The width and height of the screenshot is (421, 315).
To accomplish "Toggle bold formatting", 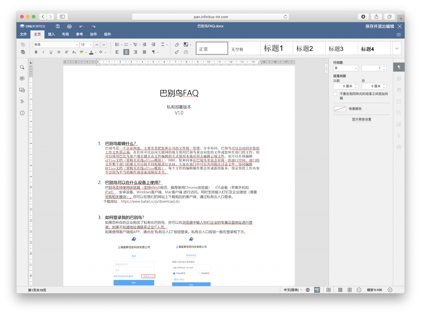I will click(x=36, y=52).
